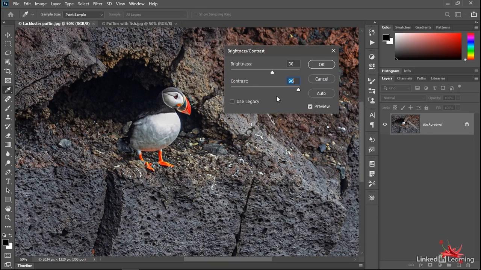
Task: Open the Layers panel Kind filter dropdown
Action: [x=396, y=88]
